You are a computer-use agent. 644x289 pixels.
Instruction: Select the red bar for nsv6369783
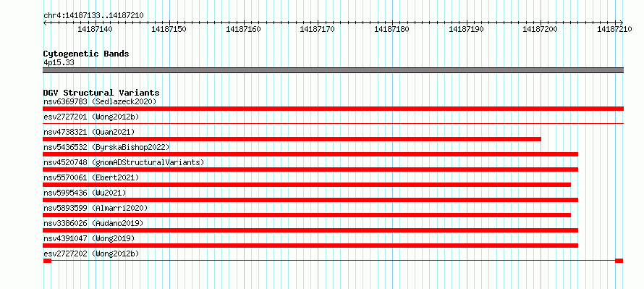333,109
